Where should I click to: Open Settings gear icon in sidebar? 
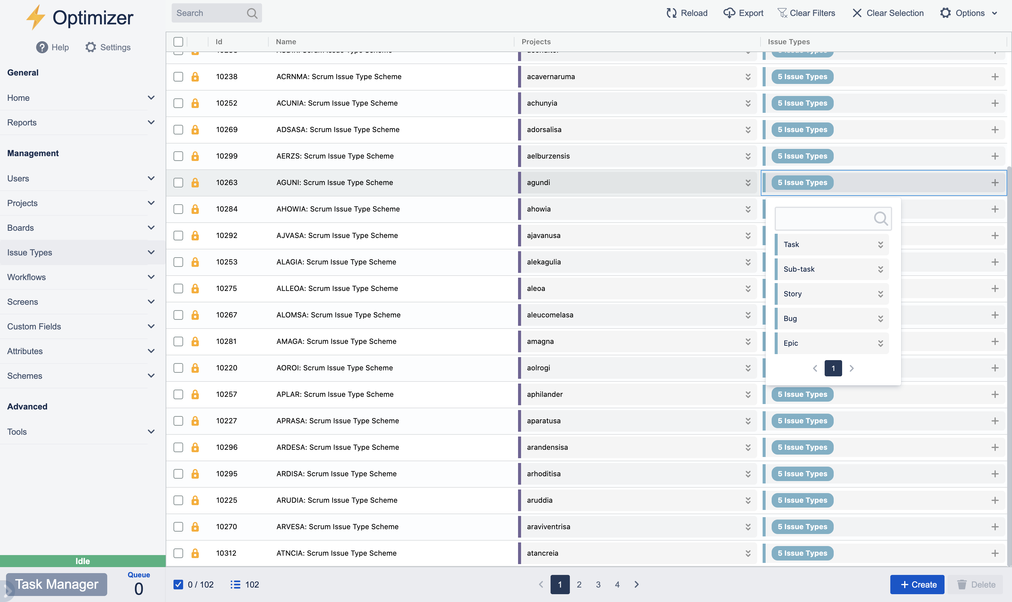(x=91, y=47)
